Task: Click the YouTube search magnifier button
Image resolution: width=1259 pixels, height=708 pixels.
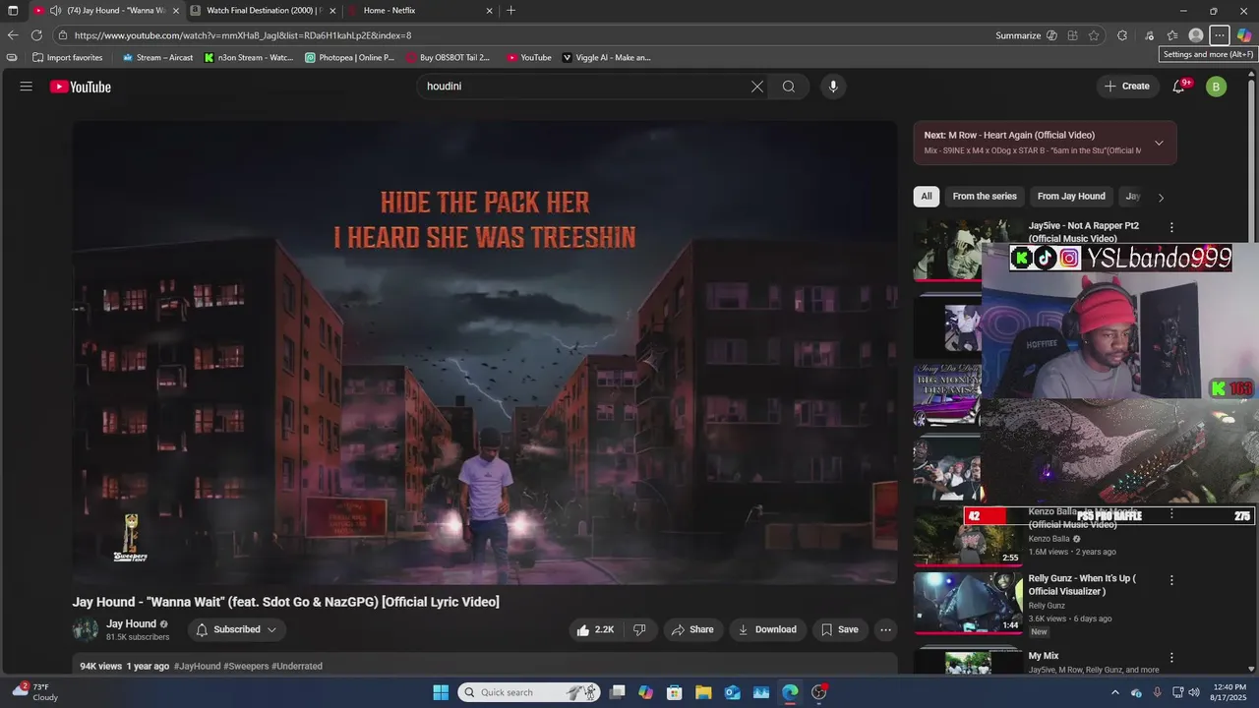Action: (789, 87)
